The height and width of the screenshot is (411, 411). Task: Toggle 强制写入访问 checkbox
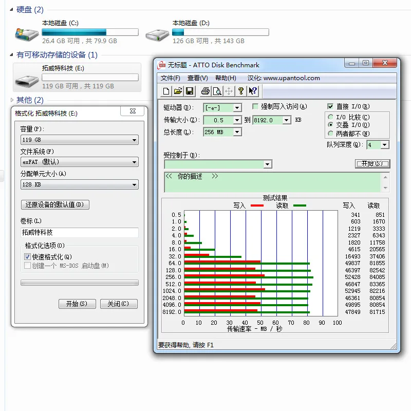[255, 106]
